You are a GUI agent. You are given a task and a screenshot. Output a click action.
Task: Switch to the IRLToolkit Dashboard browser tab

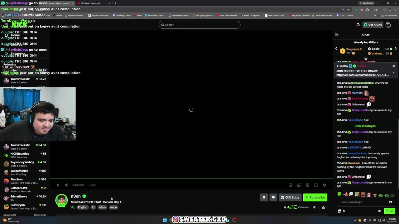[x=93, y=3]
